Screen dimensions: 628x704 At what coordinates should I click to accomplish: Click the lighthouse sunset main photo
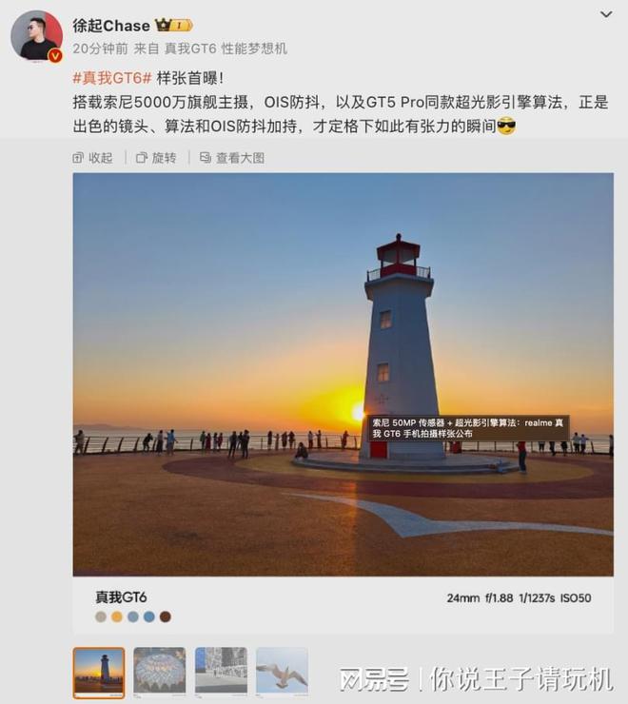pyautogui.click(x=343, y=375)
